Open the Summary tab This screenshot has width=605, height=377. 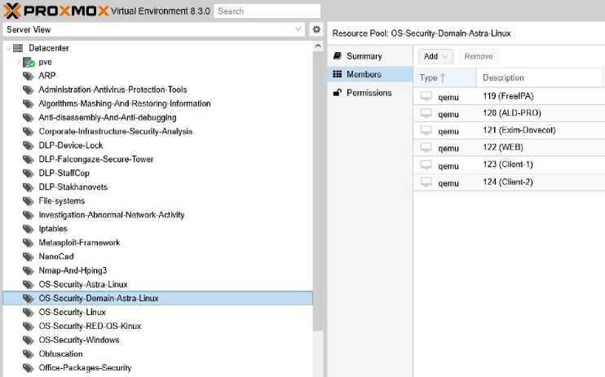click(370, 56)
